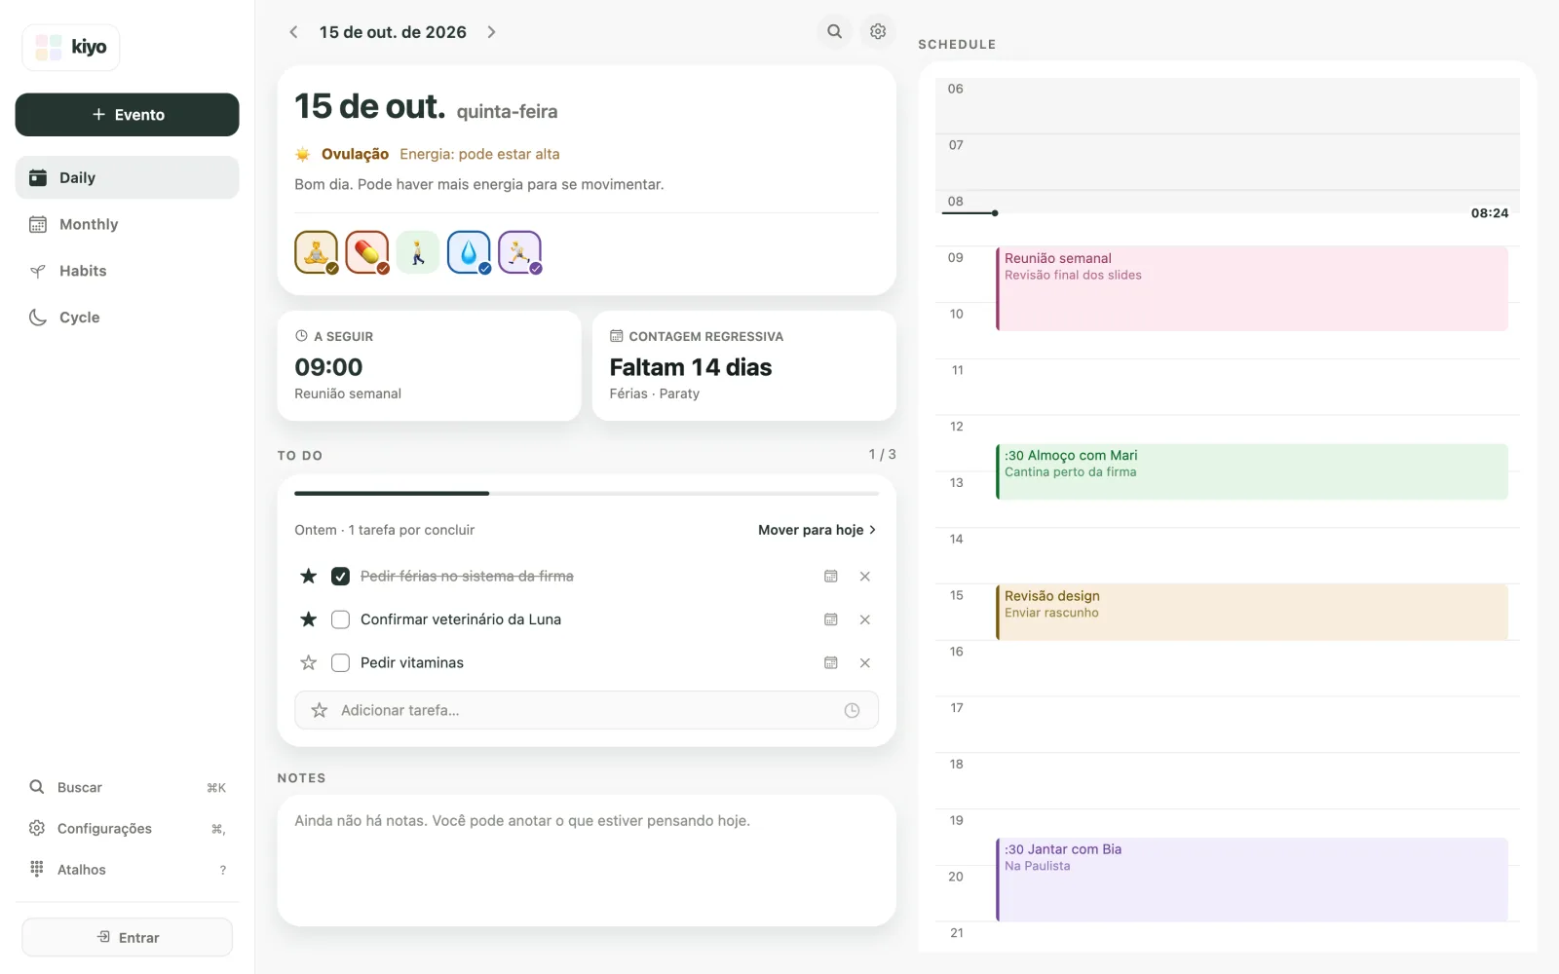Open Configurações in the sidebar

coord(127,828)
